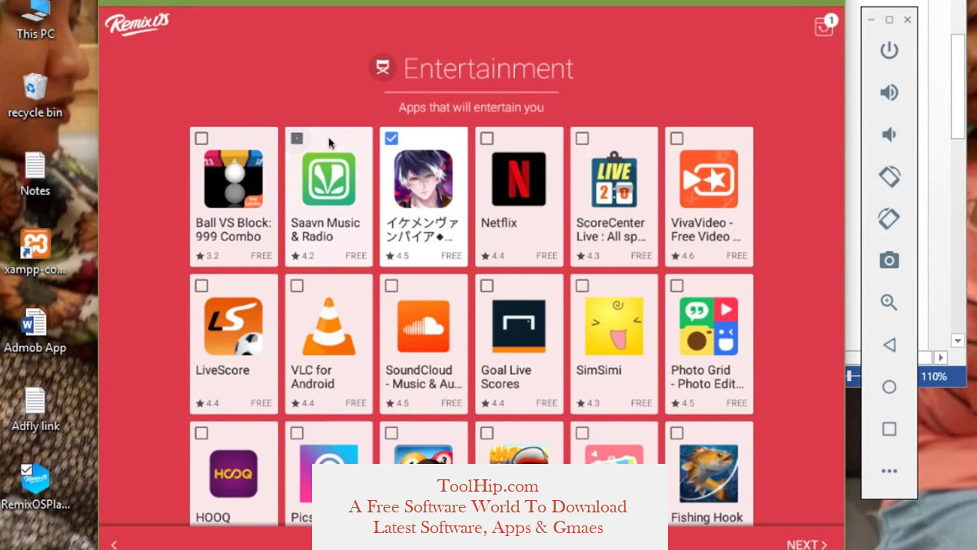Check the ScoreCenter Live checkbox
Screen dimensions: 977x550
(582, 138)
